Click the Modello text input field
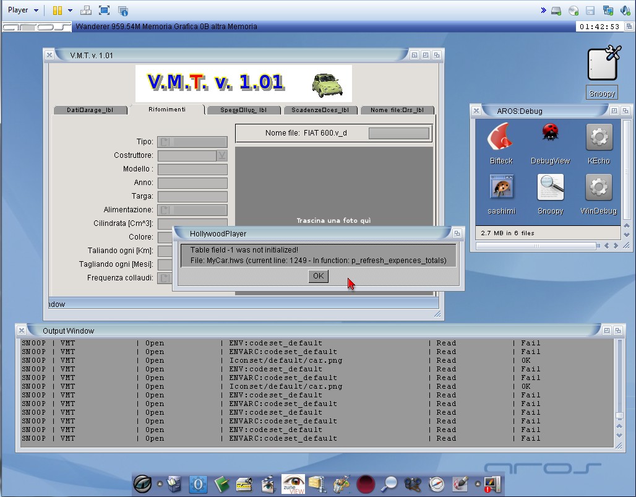This screenshot has height=497, width=636. [192, 170]
